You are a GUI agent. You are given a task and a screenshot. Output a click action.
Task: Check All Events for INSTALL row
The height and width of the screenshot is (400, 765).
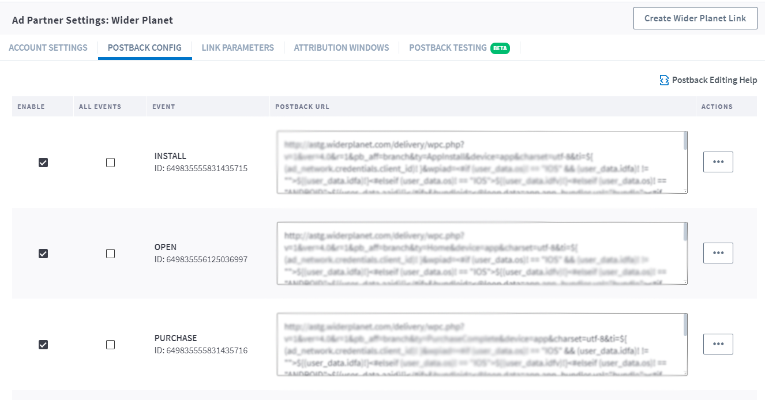pos(110,163)
